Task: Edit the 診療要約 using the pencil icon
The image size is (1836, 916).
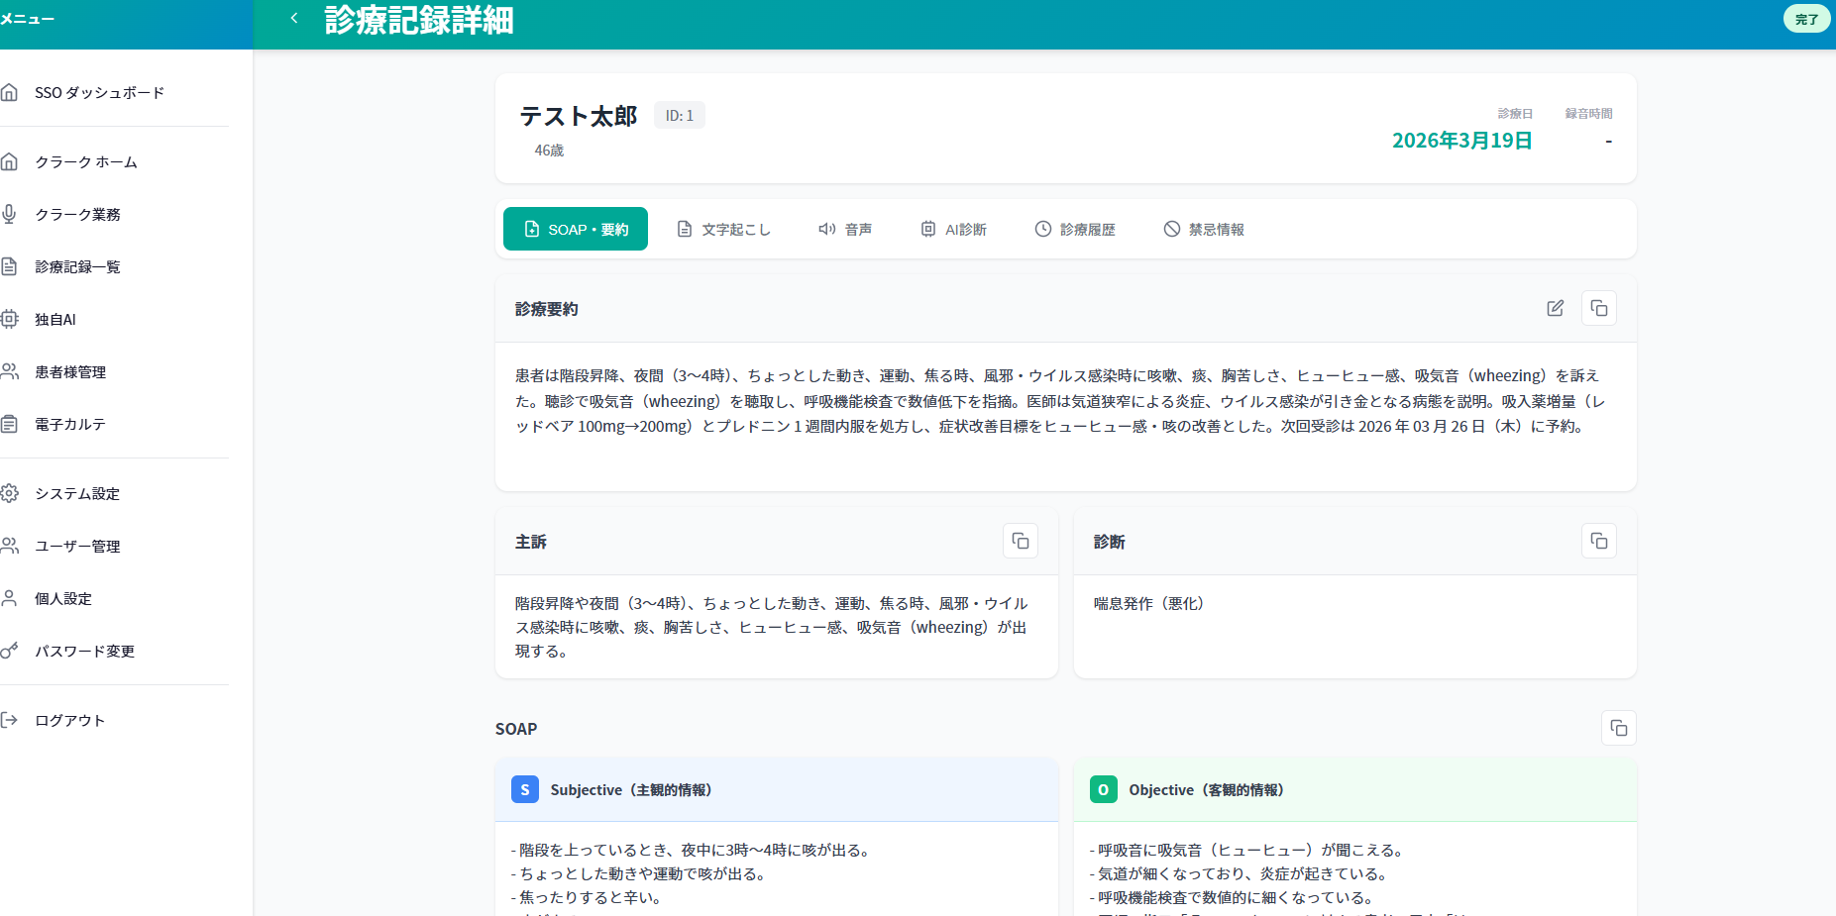Action: click(1555, 308)
